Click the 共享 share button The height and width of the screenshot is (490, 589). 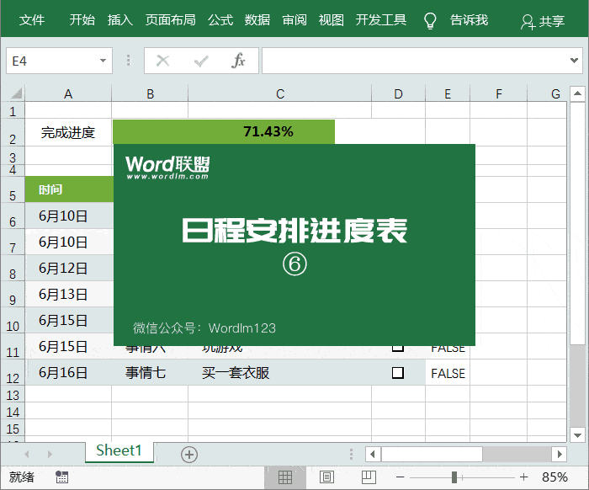[543, 21]
